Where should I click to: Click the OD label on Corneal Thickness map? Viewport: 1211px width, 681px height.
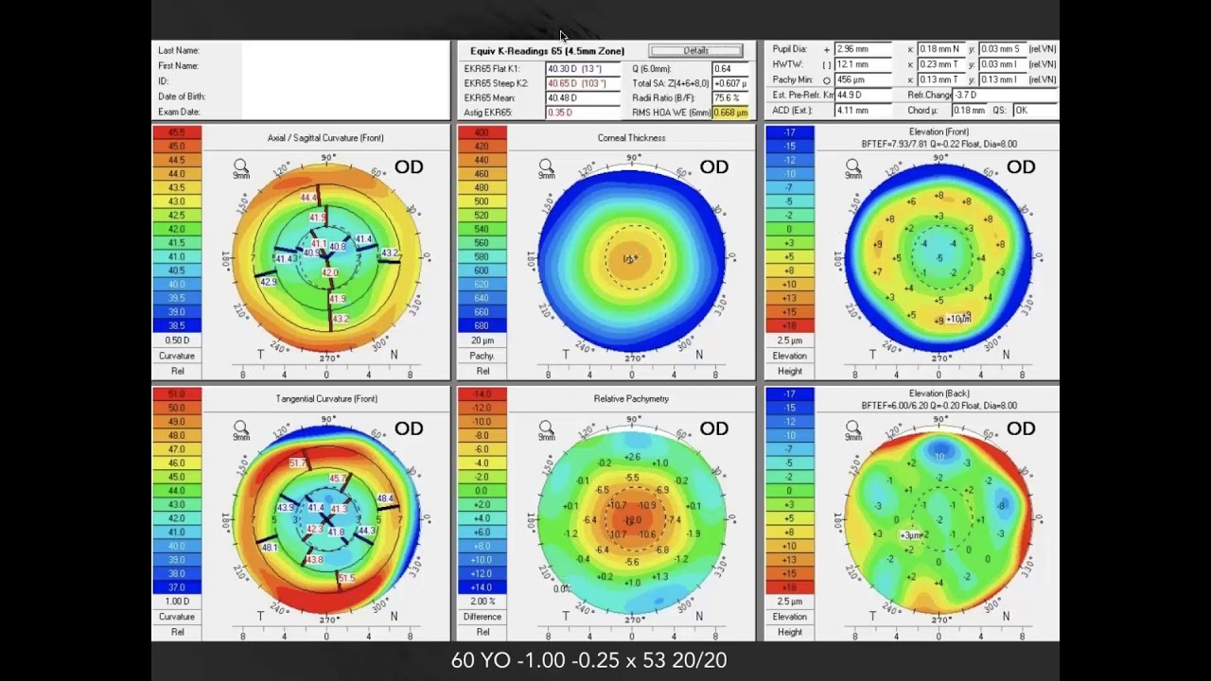click(x=714, y=167)
